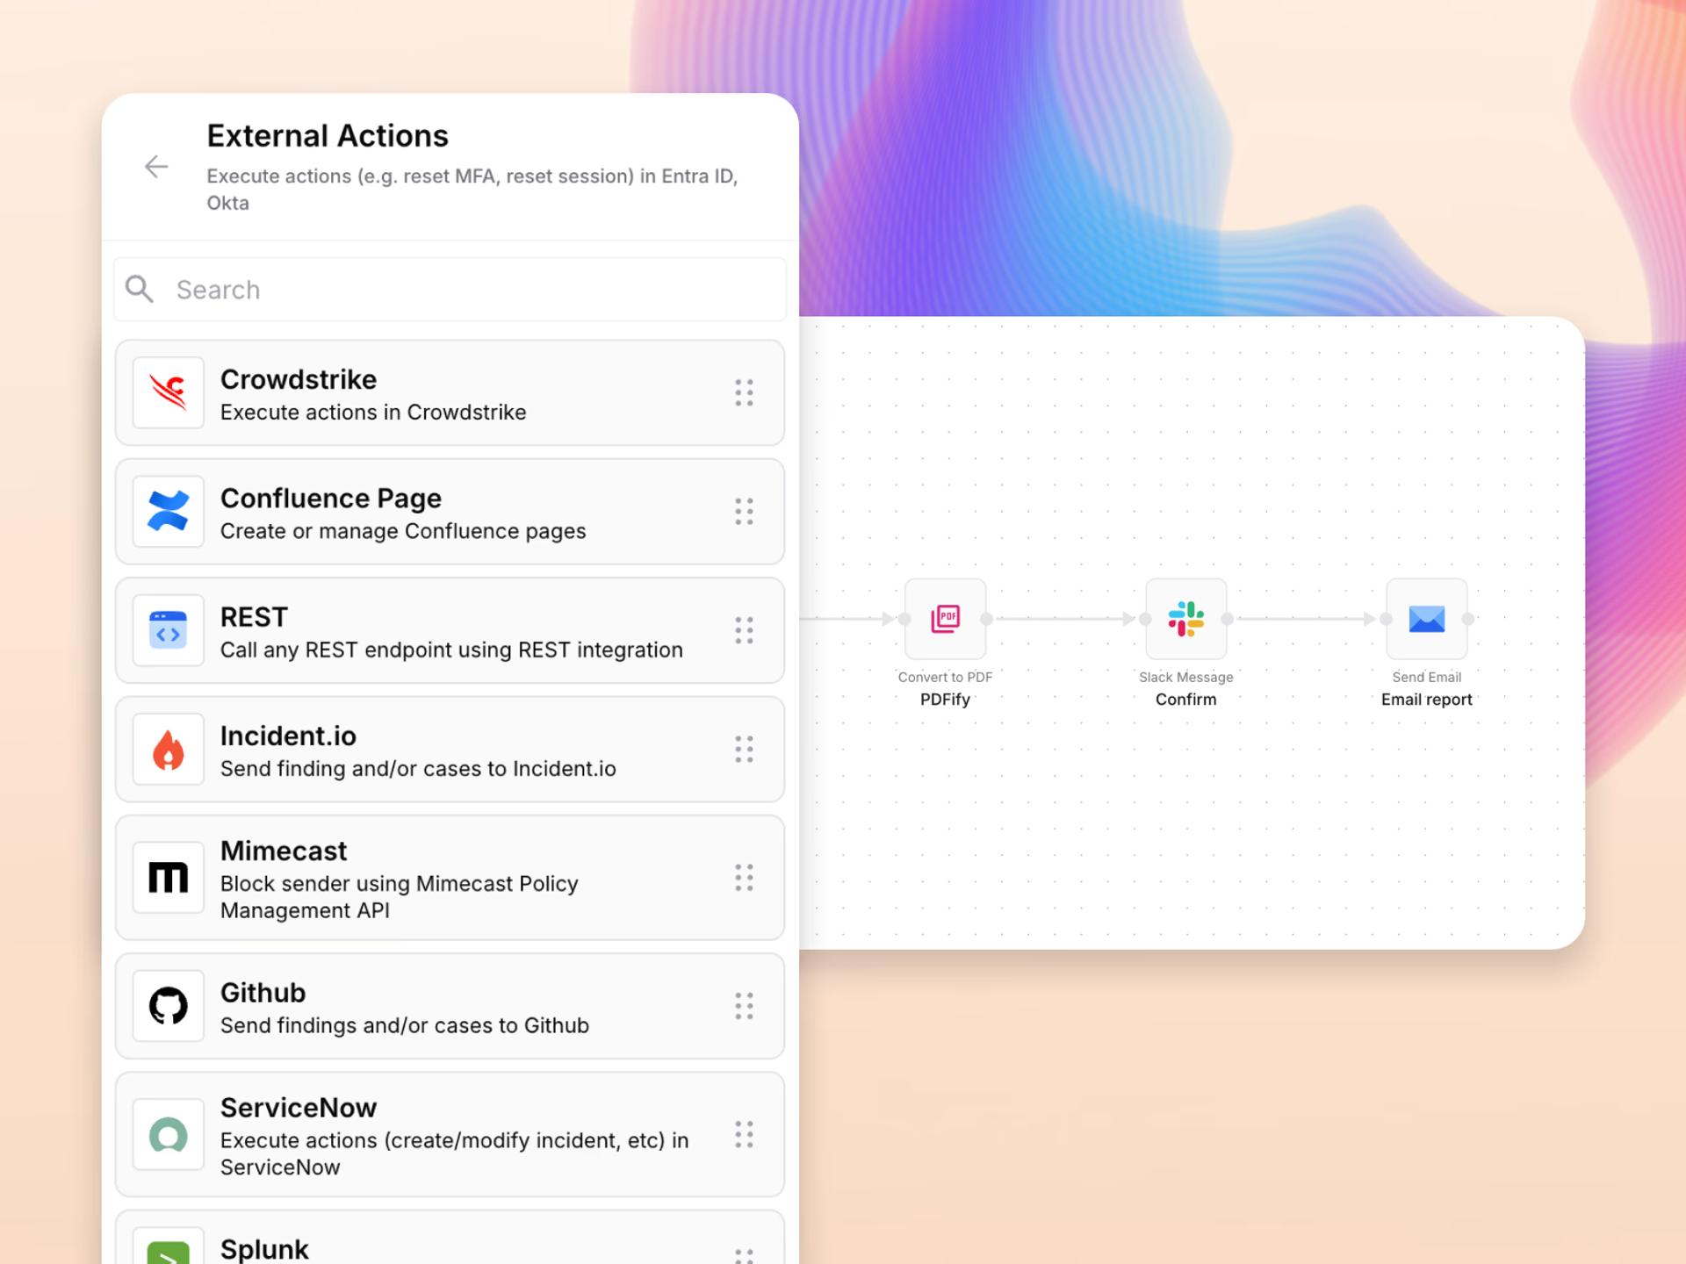Image resolution: width=1686 pixels, height=1264 pixels.
Task: Click the Splunk title text
Action: click(264, 1249)
